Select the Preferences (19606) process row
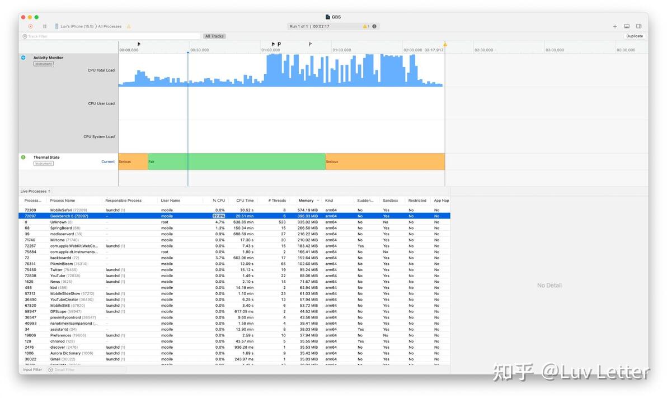This screenshot has width=667, height=399. pos(234,335)
